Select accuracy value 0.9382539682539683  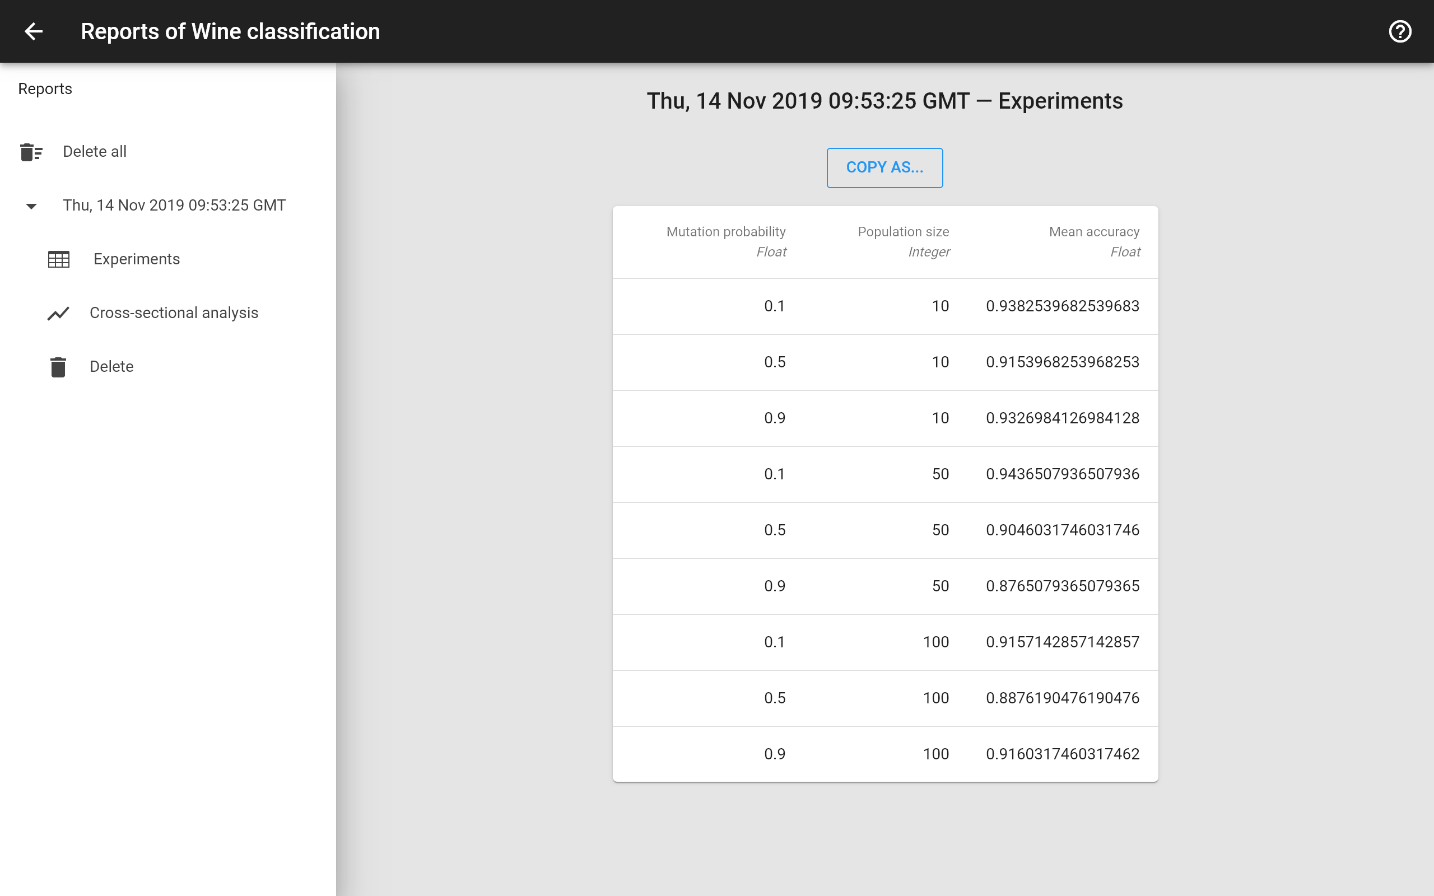(x=1063, y=306)
